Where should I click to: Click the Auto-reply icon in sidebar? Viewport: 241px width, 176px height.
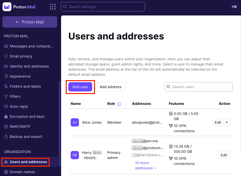pos(6,106)
